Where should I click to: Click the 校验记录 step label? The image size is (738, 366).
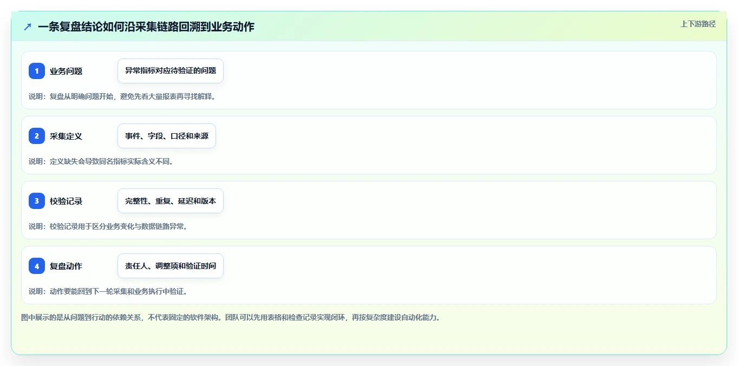click(x=66, y=201)
